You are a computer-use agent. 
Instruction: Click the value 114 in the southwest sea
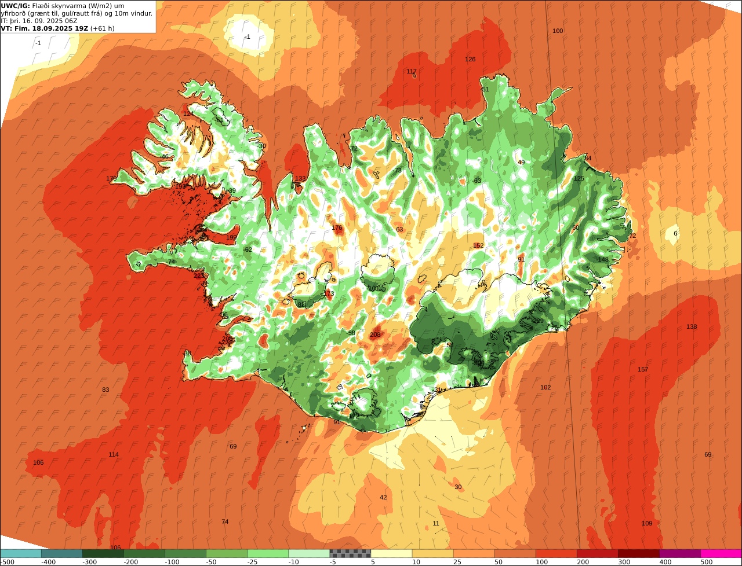click(114, 455)
